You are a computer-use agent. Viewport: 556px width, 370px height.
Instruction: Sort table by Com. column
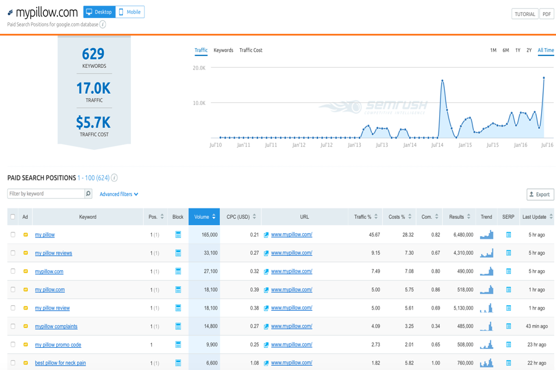pyautogui.click(x=430, y=216)
